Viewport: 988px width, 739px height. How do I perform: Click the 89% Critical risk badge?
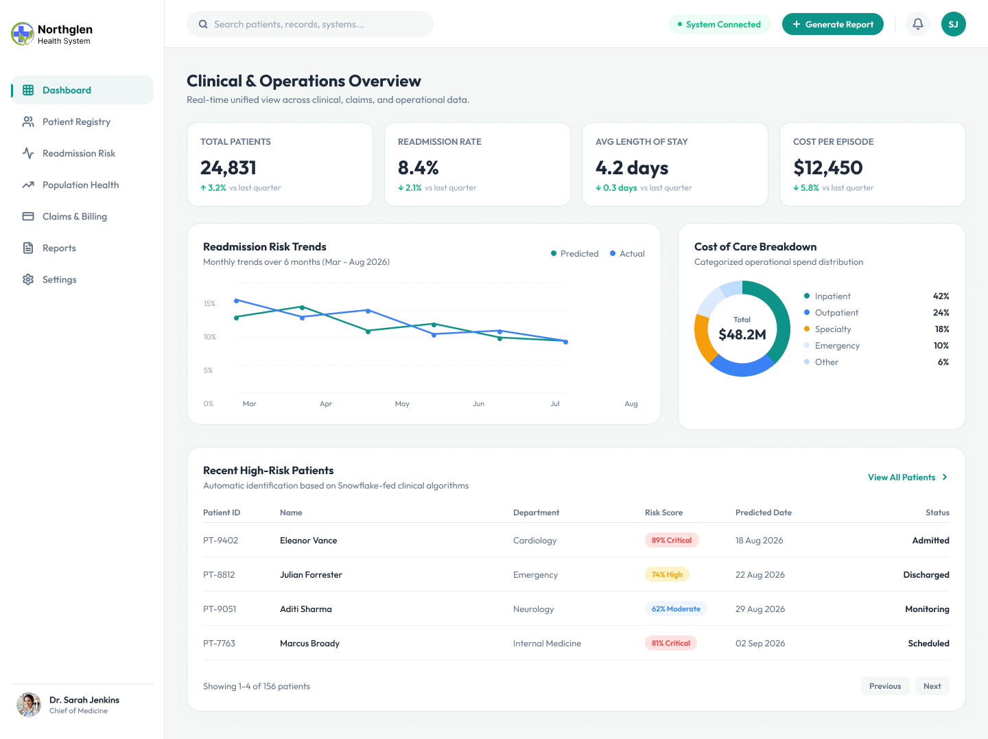(672, 540)
